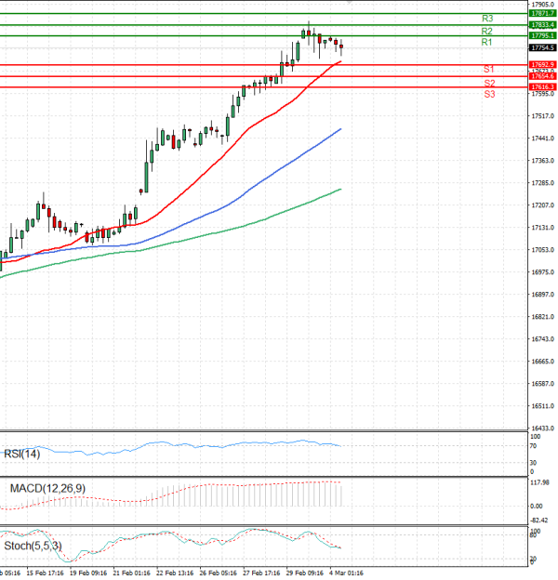
Task: Click the 26 Feb 05:16 time label
Action: [218, 573]
